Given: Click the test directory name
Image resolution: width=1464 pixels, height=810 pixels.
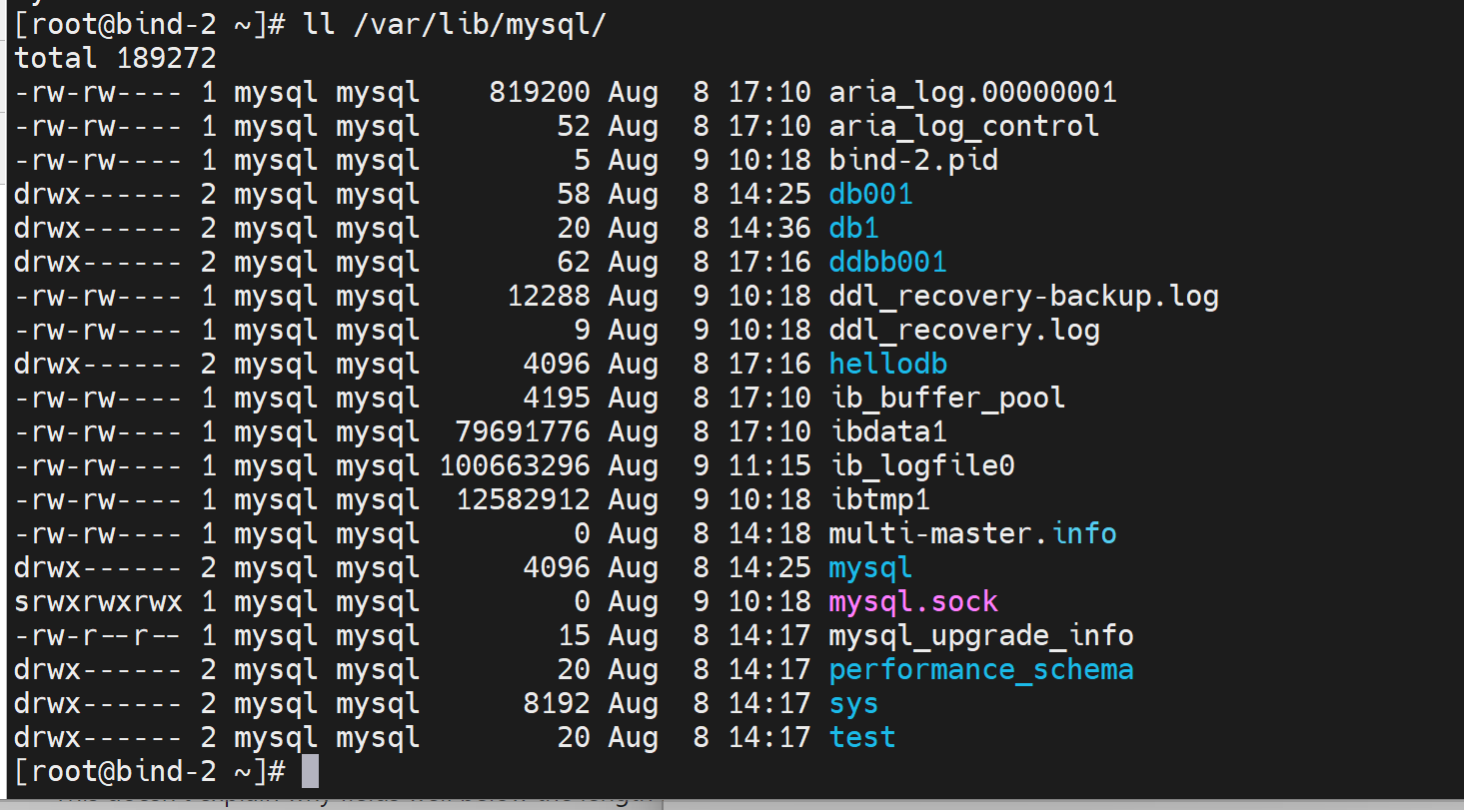Looking at the screenshot, I should (861, 738).
